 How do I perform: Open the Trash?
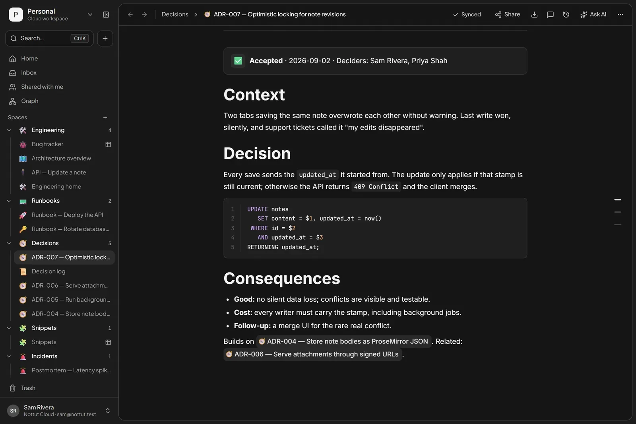pos(59,388)
